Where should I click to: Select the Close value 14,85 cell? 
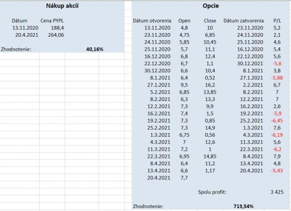(x=210, y=157)
